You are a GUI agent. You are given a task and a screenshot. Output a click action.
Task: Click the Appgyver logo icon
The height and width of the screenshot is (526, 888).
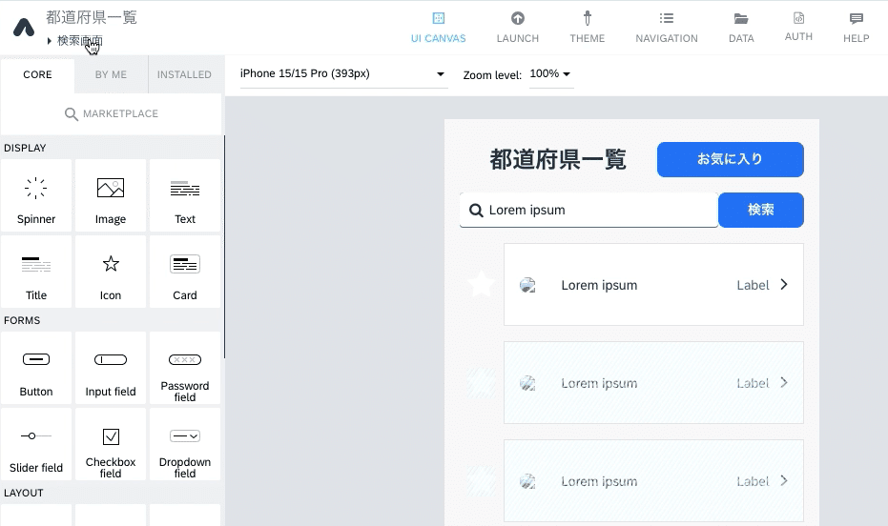click(x=24, y=27)
